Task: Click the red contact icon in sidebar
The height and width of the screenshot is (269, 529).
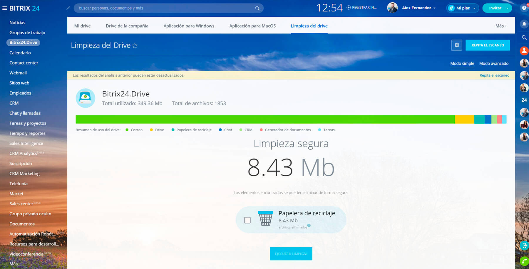Action: pos(524,51)
